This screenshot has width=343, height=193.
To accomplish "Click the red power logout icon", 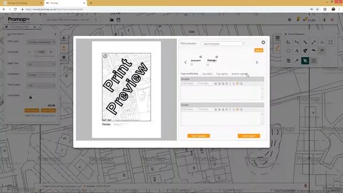I will pyautogui.click(x=332, y=20).
